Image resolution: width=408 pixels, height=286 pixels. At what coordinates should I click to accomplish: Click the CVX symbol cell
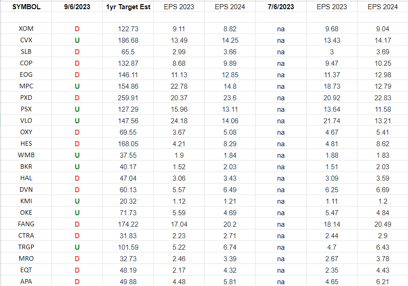point(26,40)
